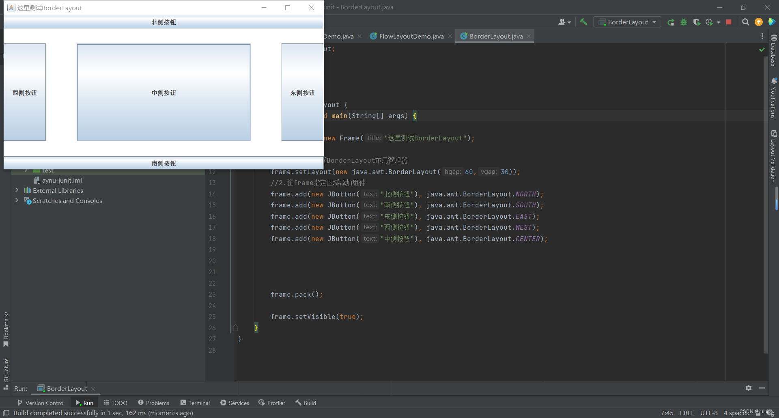Click the UTF-8 encoding indicator
Image resolution: width=779 pixels, height=418 pixels.
(x=709, y=413)
